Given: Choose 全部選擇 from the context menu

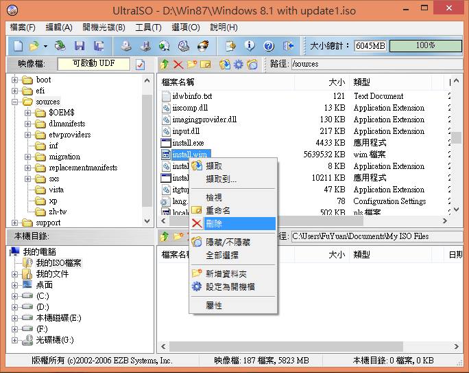Looking at the screenshot, I should tap(233, 255).
